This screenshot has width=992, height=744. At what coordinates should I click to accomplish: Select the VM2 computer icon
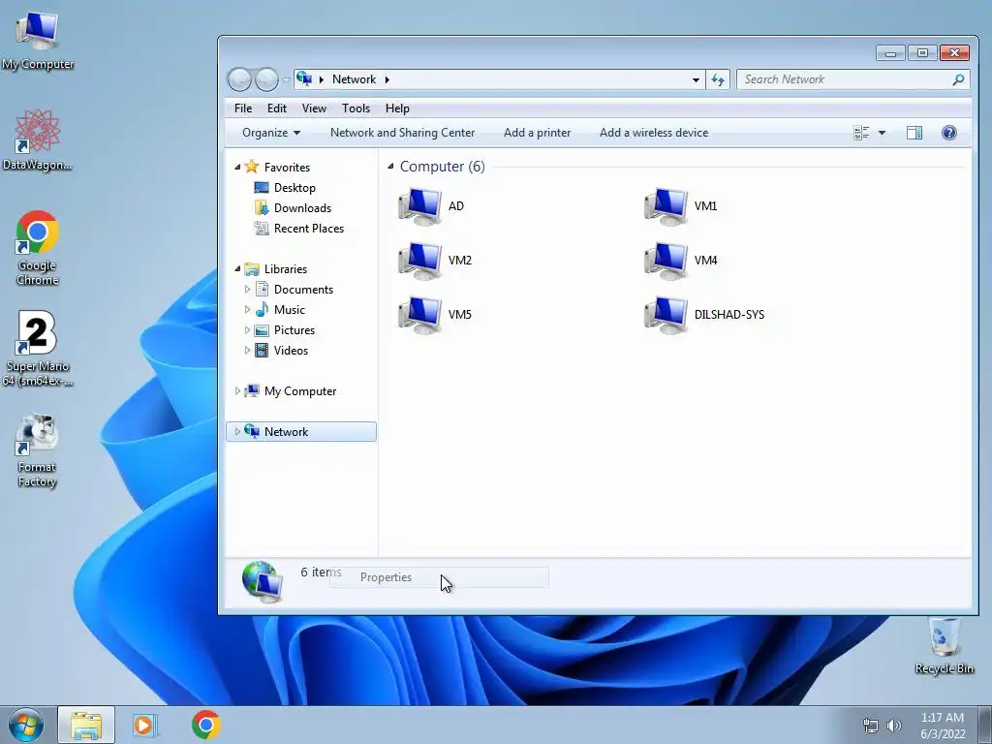pos(419,261)
